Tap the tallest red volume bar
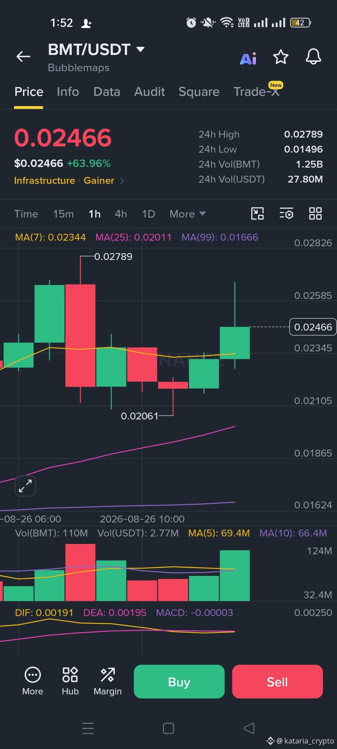The width and height of the screenshot is (337, 749). (80, 572)
